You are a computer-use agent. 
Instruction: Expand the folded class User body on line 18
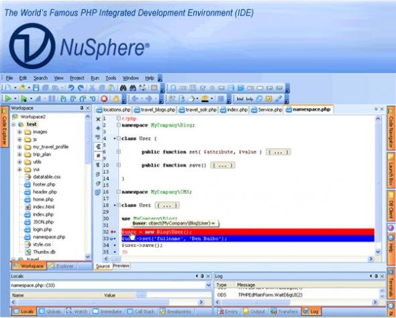tap(167, 205)
